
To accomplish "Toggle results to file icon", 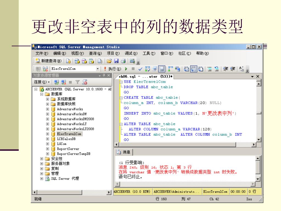I will (201, 69).
